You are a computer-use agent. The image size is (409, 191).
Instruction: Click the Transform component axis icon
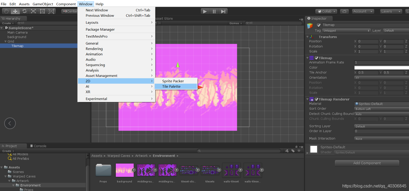tap(312, 37)
